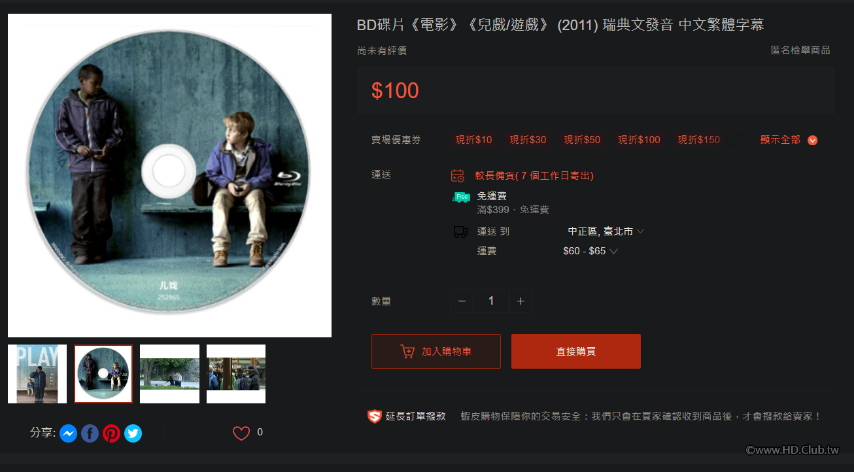Select the 現折$100 coupon tag
The height and width of the screenshot is (472, 854).
pyautogui.click(x=640, y=140)
